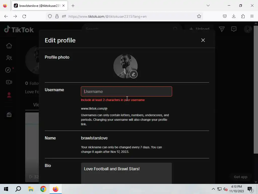Open the site permissions icon

coord(64,16)
